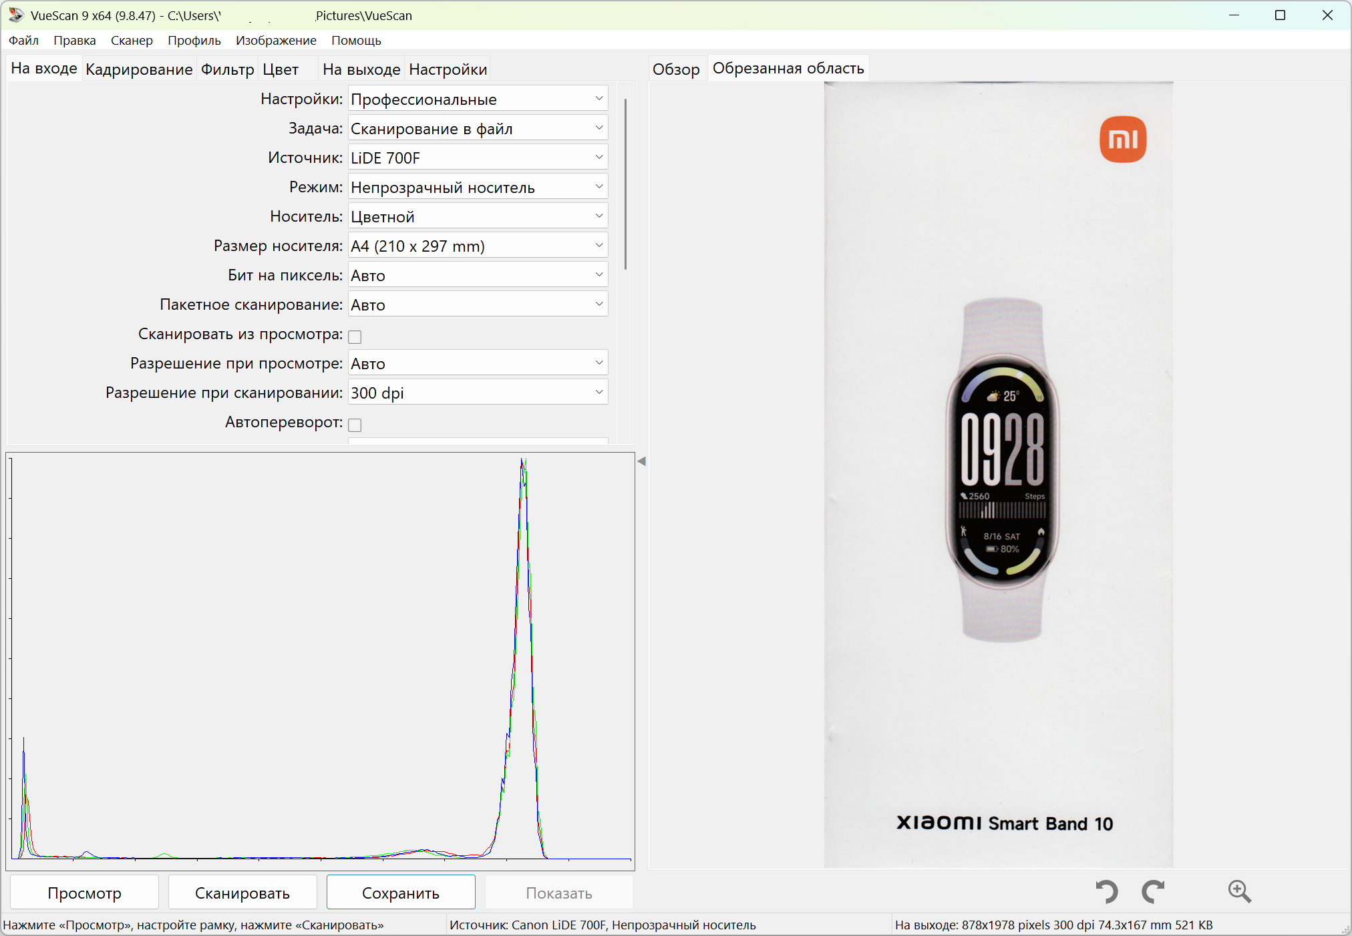This screenshot has width=1352, height=936.
Task: Open the 'Настройки' dropdown showing Профессиональные
Action: 478,99
